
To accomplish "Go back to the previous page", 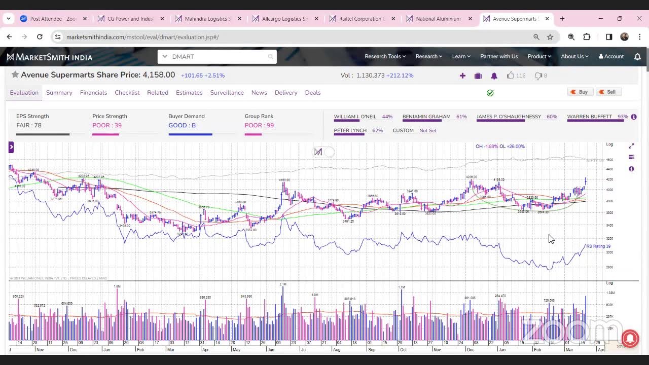I will 9,37.
